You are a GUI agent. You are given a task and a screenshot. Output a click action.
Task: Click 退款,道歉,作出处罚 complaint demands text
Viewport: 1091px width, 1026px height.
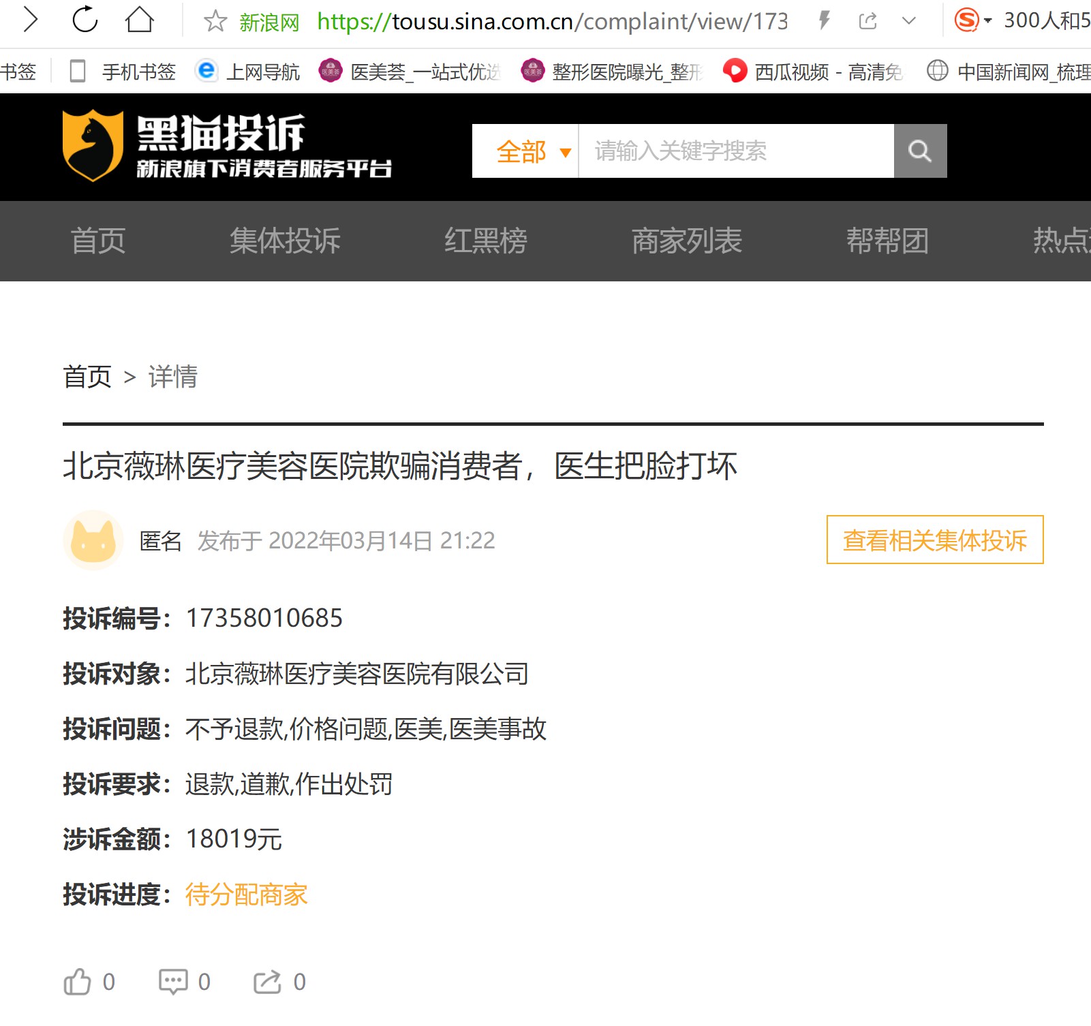pos(289,784)
